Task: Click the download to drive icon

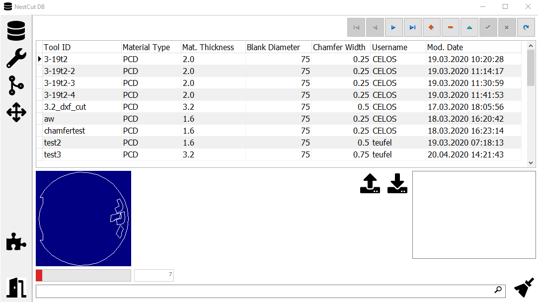Action: [x=397, y=183]
